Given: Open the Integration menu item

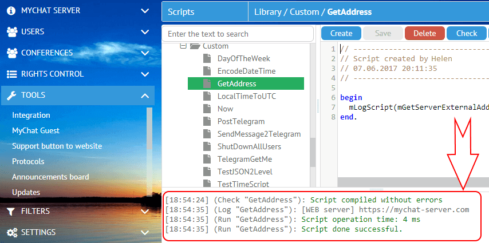Looking at the screenshot, I should [x=31, y=115].
